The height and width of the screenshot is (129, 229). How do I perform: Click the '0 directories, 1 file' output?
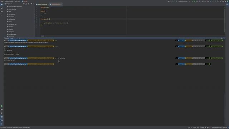pos(11,54)
